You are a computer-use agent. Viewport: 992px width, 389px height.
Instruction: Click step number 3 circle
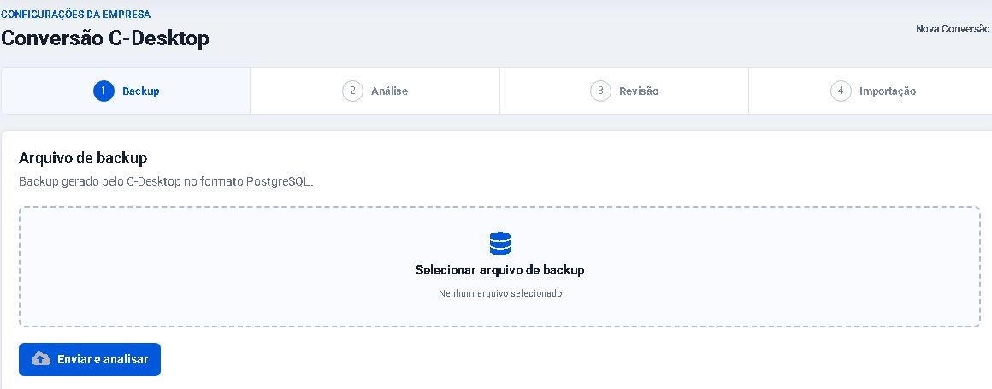click(x=600, y=91)
